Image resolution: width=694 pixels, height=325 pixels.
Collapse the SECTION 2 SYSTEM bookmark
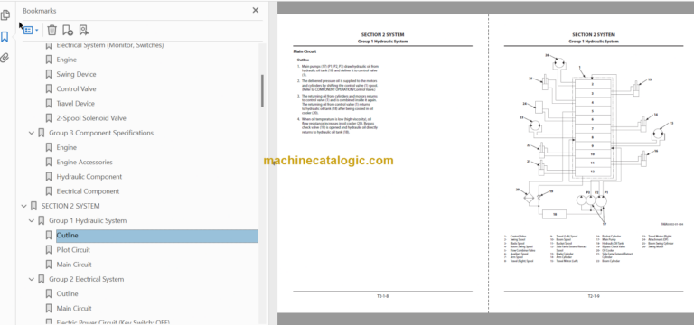coord(23,206)
